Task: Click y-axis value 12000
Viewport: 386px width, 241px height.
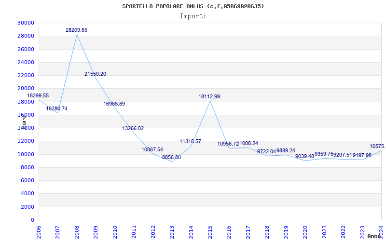Action: pos(26,141)
